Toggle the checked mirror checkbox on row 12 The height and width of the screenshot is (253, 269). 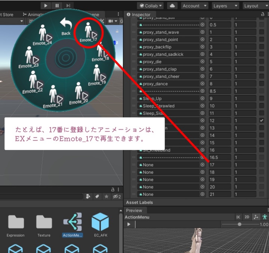[x=262, y=121]
